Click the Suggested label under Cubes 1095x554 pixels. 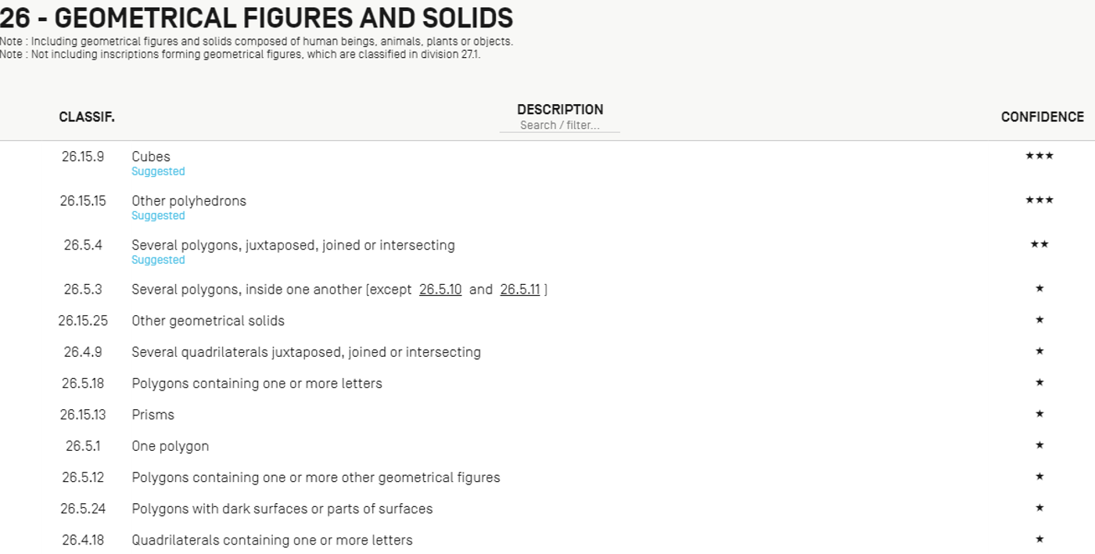pyautogui.click(x=158, y=171)
